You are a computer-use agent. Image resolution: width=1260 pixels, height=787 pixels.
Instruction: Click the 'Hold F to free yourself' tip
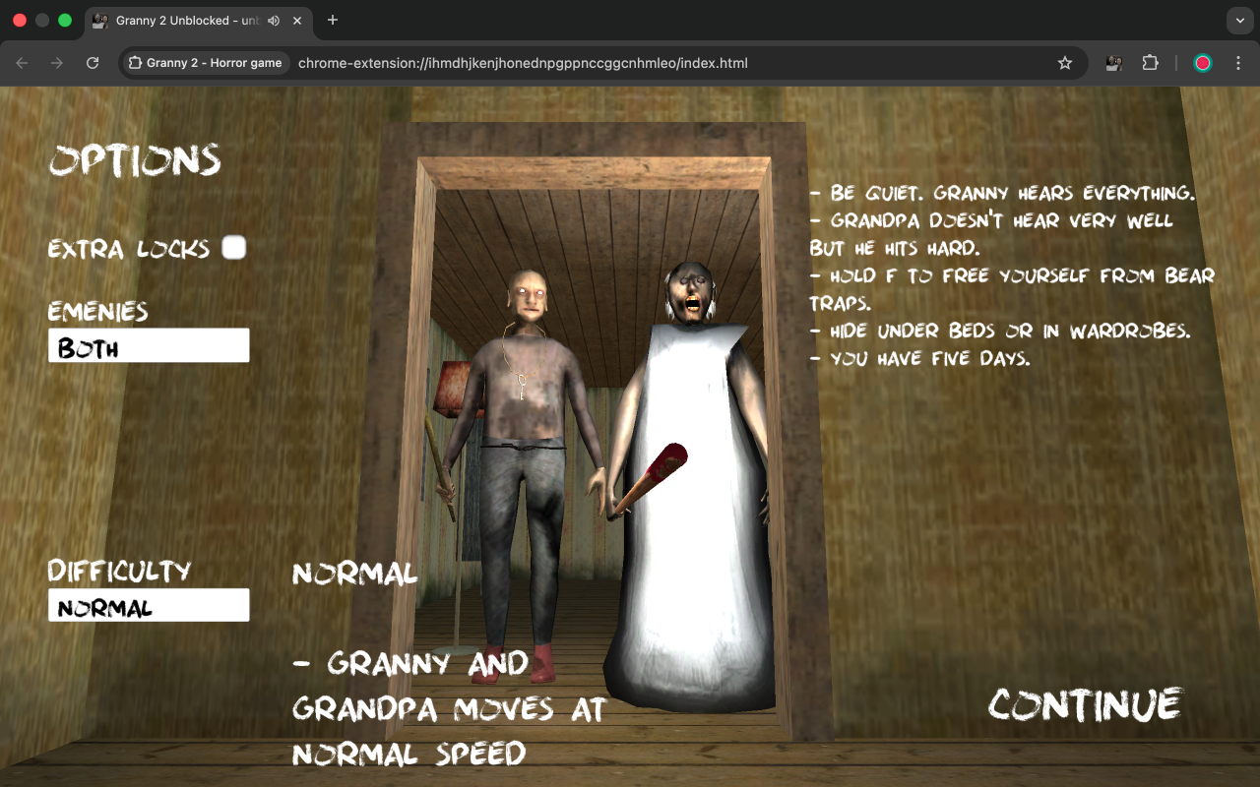point(1012,289)
